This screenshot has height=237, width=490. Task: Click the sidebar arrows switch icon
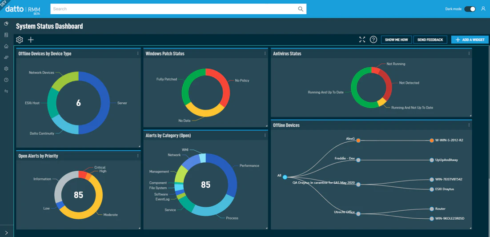tap(6, 91)
